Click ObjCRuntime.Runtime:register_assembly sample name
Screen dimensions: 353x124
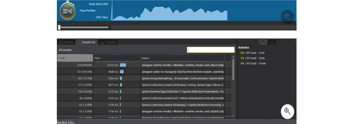(183, 72)
